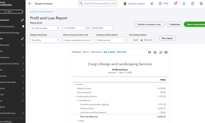
Task: Select the Accrual accounting method
Action: coord(142,40)
